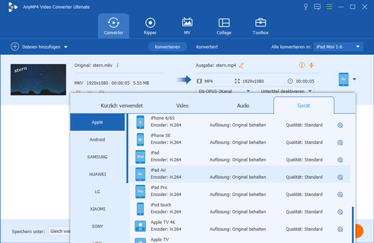Viewport: 374px width, 243px height.
Task: Select HUAWEI device category
Action: click(x=97, y=174)
